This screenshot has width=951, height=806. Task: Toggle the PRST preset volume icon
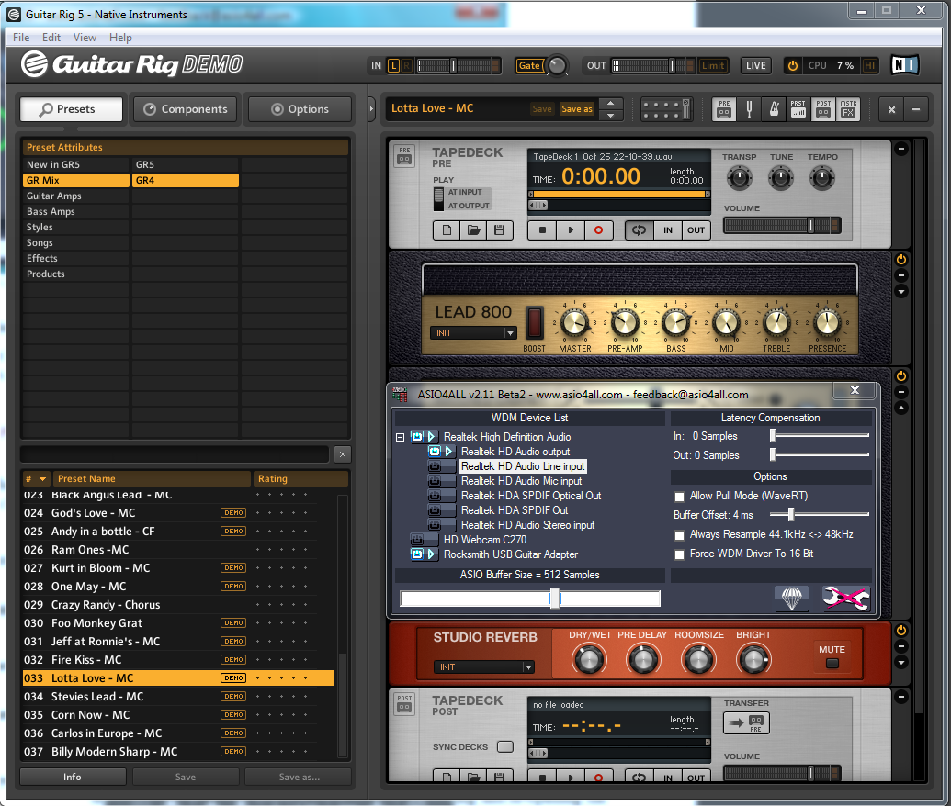pyautogui.click(x=798, y=109)
